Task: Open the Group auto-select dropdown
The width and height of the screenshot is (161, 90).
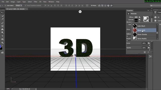Action: (x=19, y=5)
